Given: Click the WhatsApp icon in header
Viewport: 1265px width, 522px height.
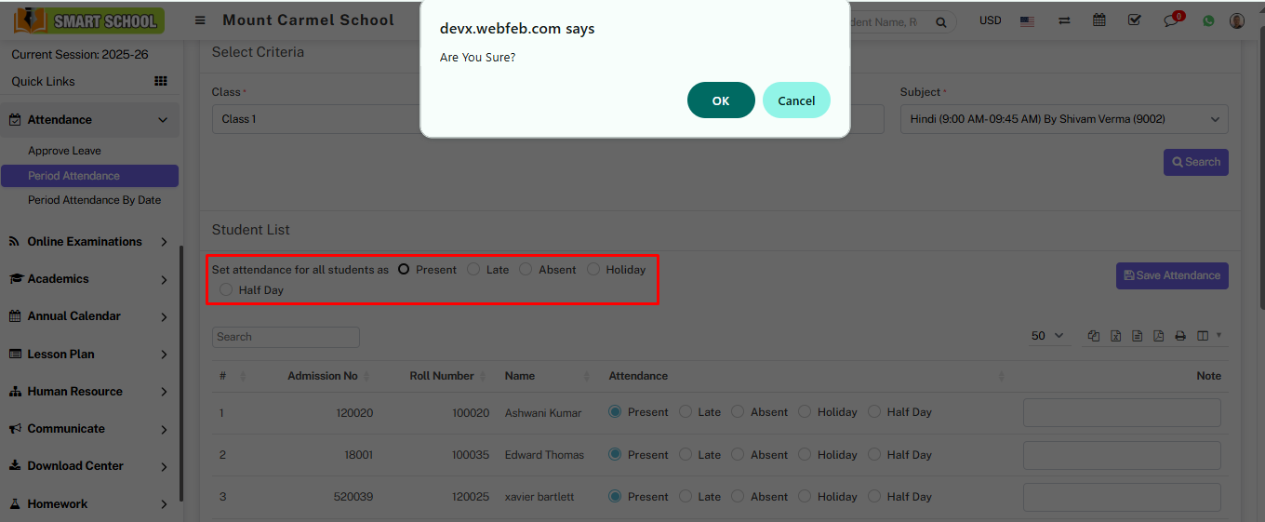Looking at the screenshot, I should tap(1208, 20).
